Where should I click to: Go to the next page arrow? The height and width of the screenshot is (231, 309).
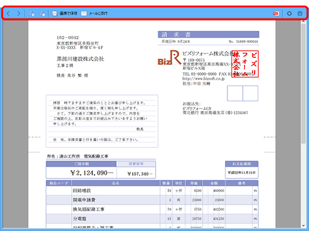[x=19, y=14]
